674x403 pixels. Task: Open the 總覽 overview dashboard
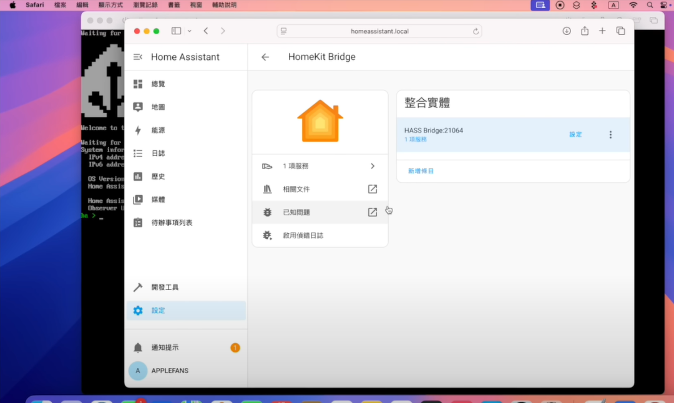pyautogui.click(x=186, y=84)
